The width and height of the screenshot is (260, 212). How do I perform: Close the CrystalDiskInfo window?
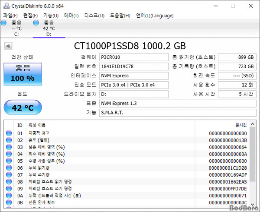[251, 6]
